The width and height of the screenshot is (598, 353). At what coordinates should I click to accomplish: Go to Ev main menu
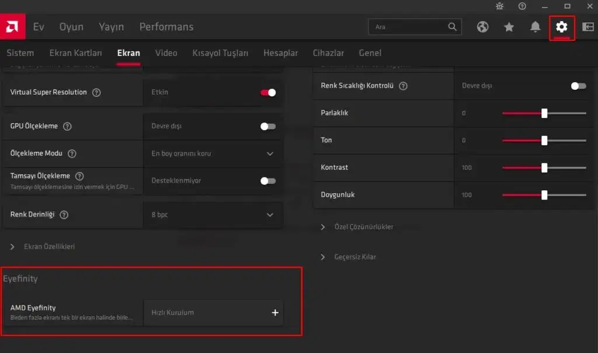39,27
